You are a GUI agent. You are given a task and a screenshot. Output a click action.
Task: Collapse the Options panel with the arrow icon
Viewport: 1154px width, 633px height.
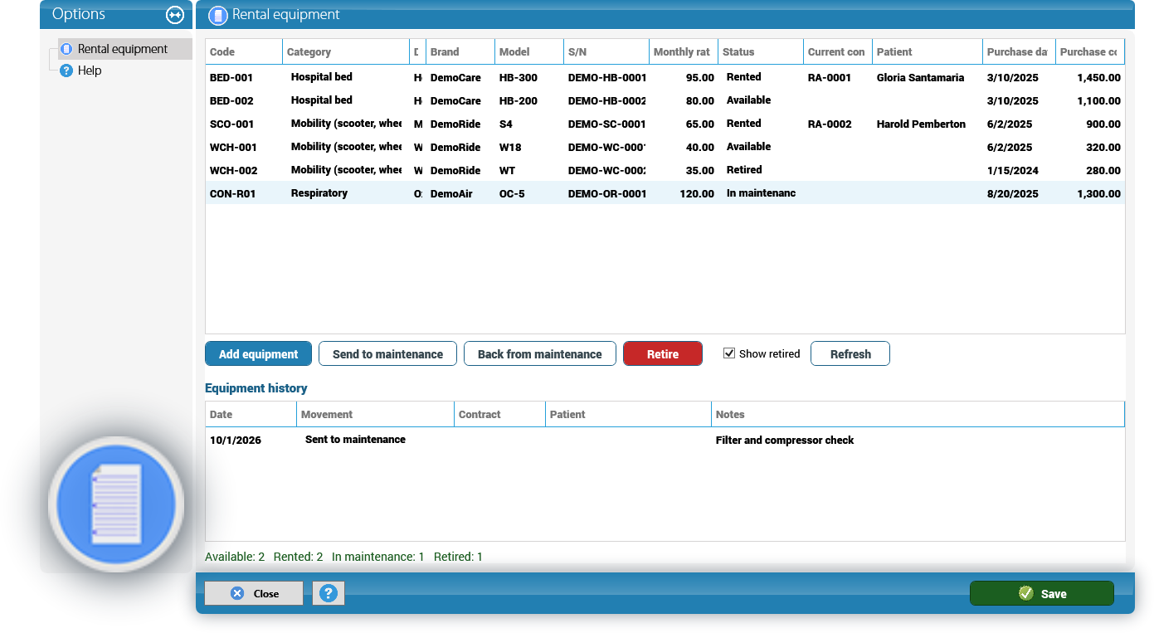point(175,15)
